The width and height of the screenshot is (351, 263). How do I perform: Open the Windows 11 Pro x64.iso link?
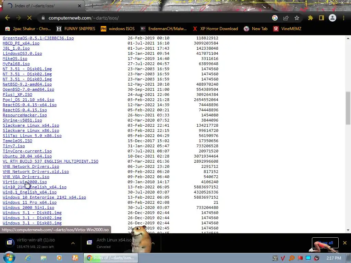point(29,203)
